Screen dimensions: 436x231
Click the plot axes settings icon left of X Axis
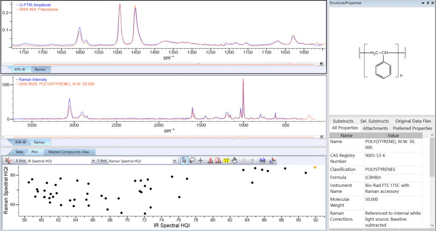point(9,161)
